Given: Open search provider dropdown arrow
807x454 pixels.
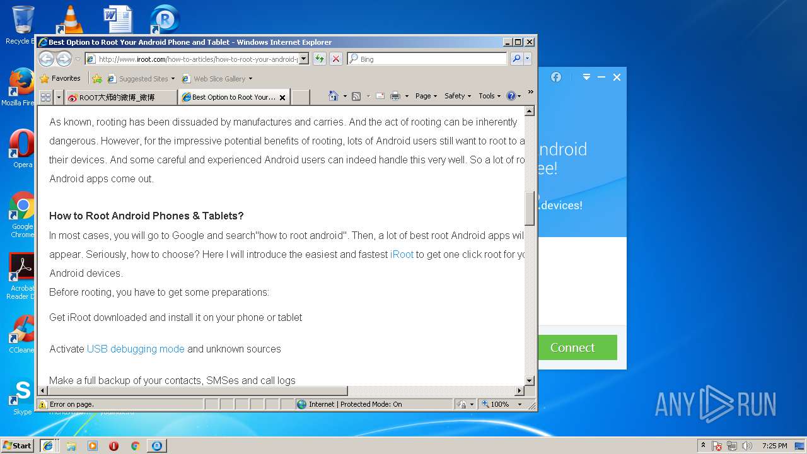Looking at the screenshot, I should coord(528,59).
